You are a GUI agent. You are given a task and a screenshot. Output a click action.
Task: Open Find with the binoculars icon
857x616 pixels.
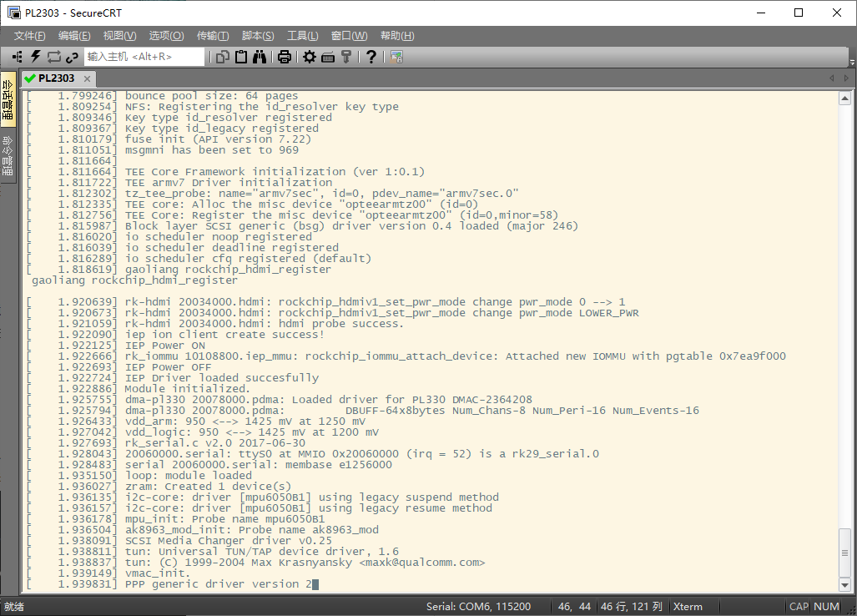pyautogui.click(x=260, y=57)
